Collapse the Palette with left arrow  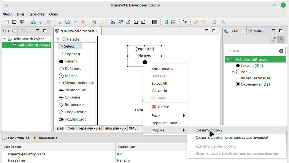click(58, 39)
